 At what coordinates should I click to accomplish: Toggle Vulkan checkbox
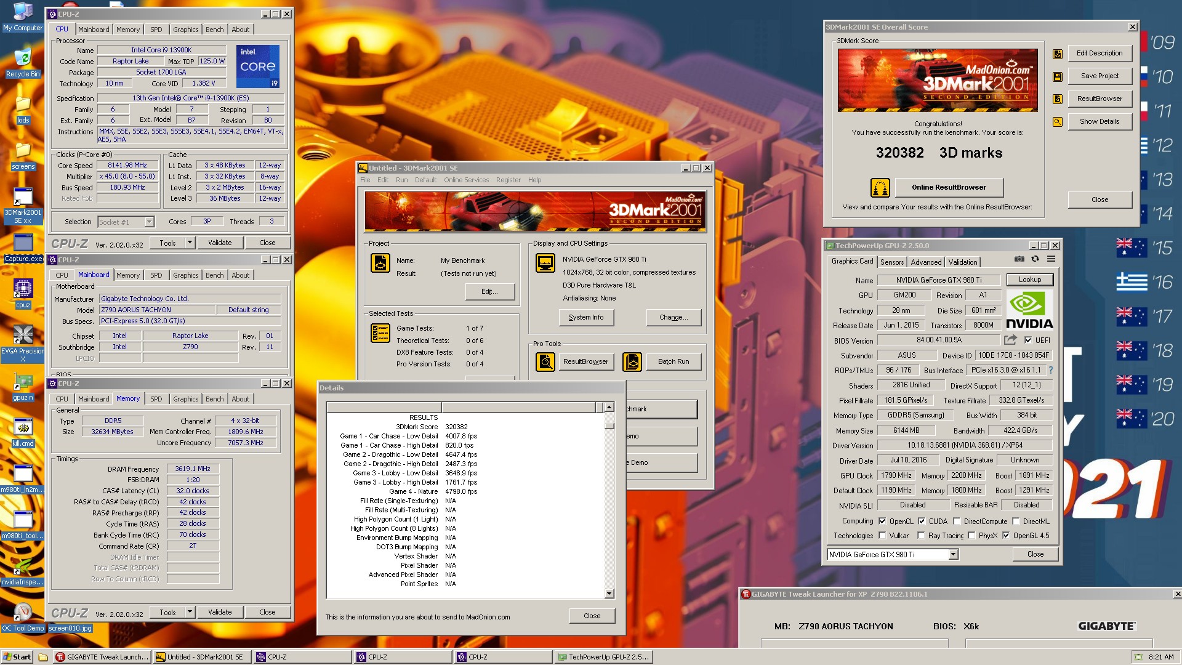[x=882, y=536]
